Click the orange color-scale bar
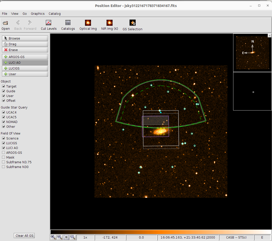This screenshot has height=241, width=272. [x=161, y=232]
